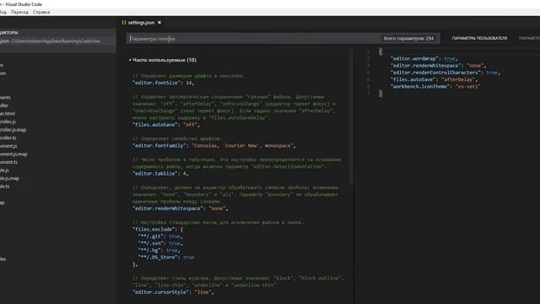Click the "editor.cursorStyle": "line" default setting
The height and width of the screenshot is (304, 540).
point(173,292)
